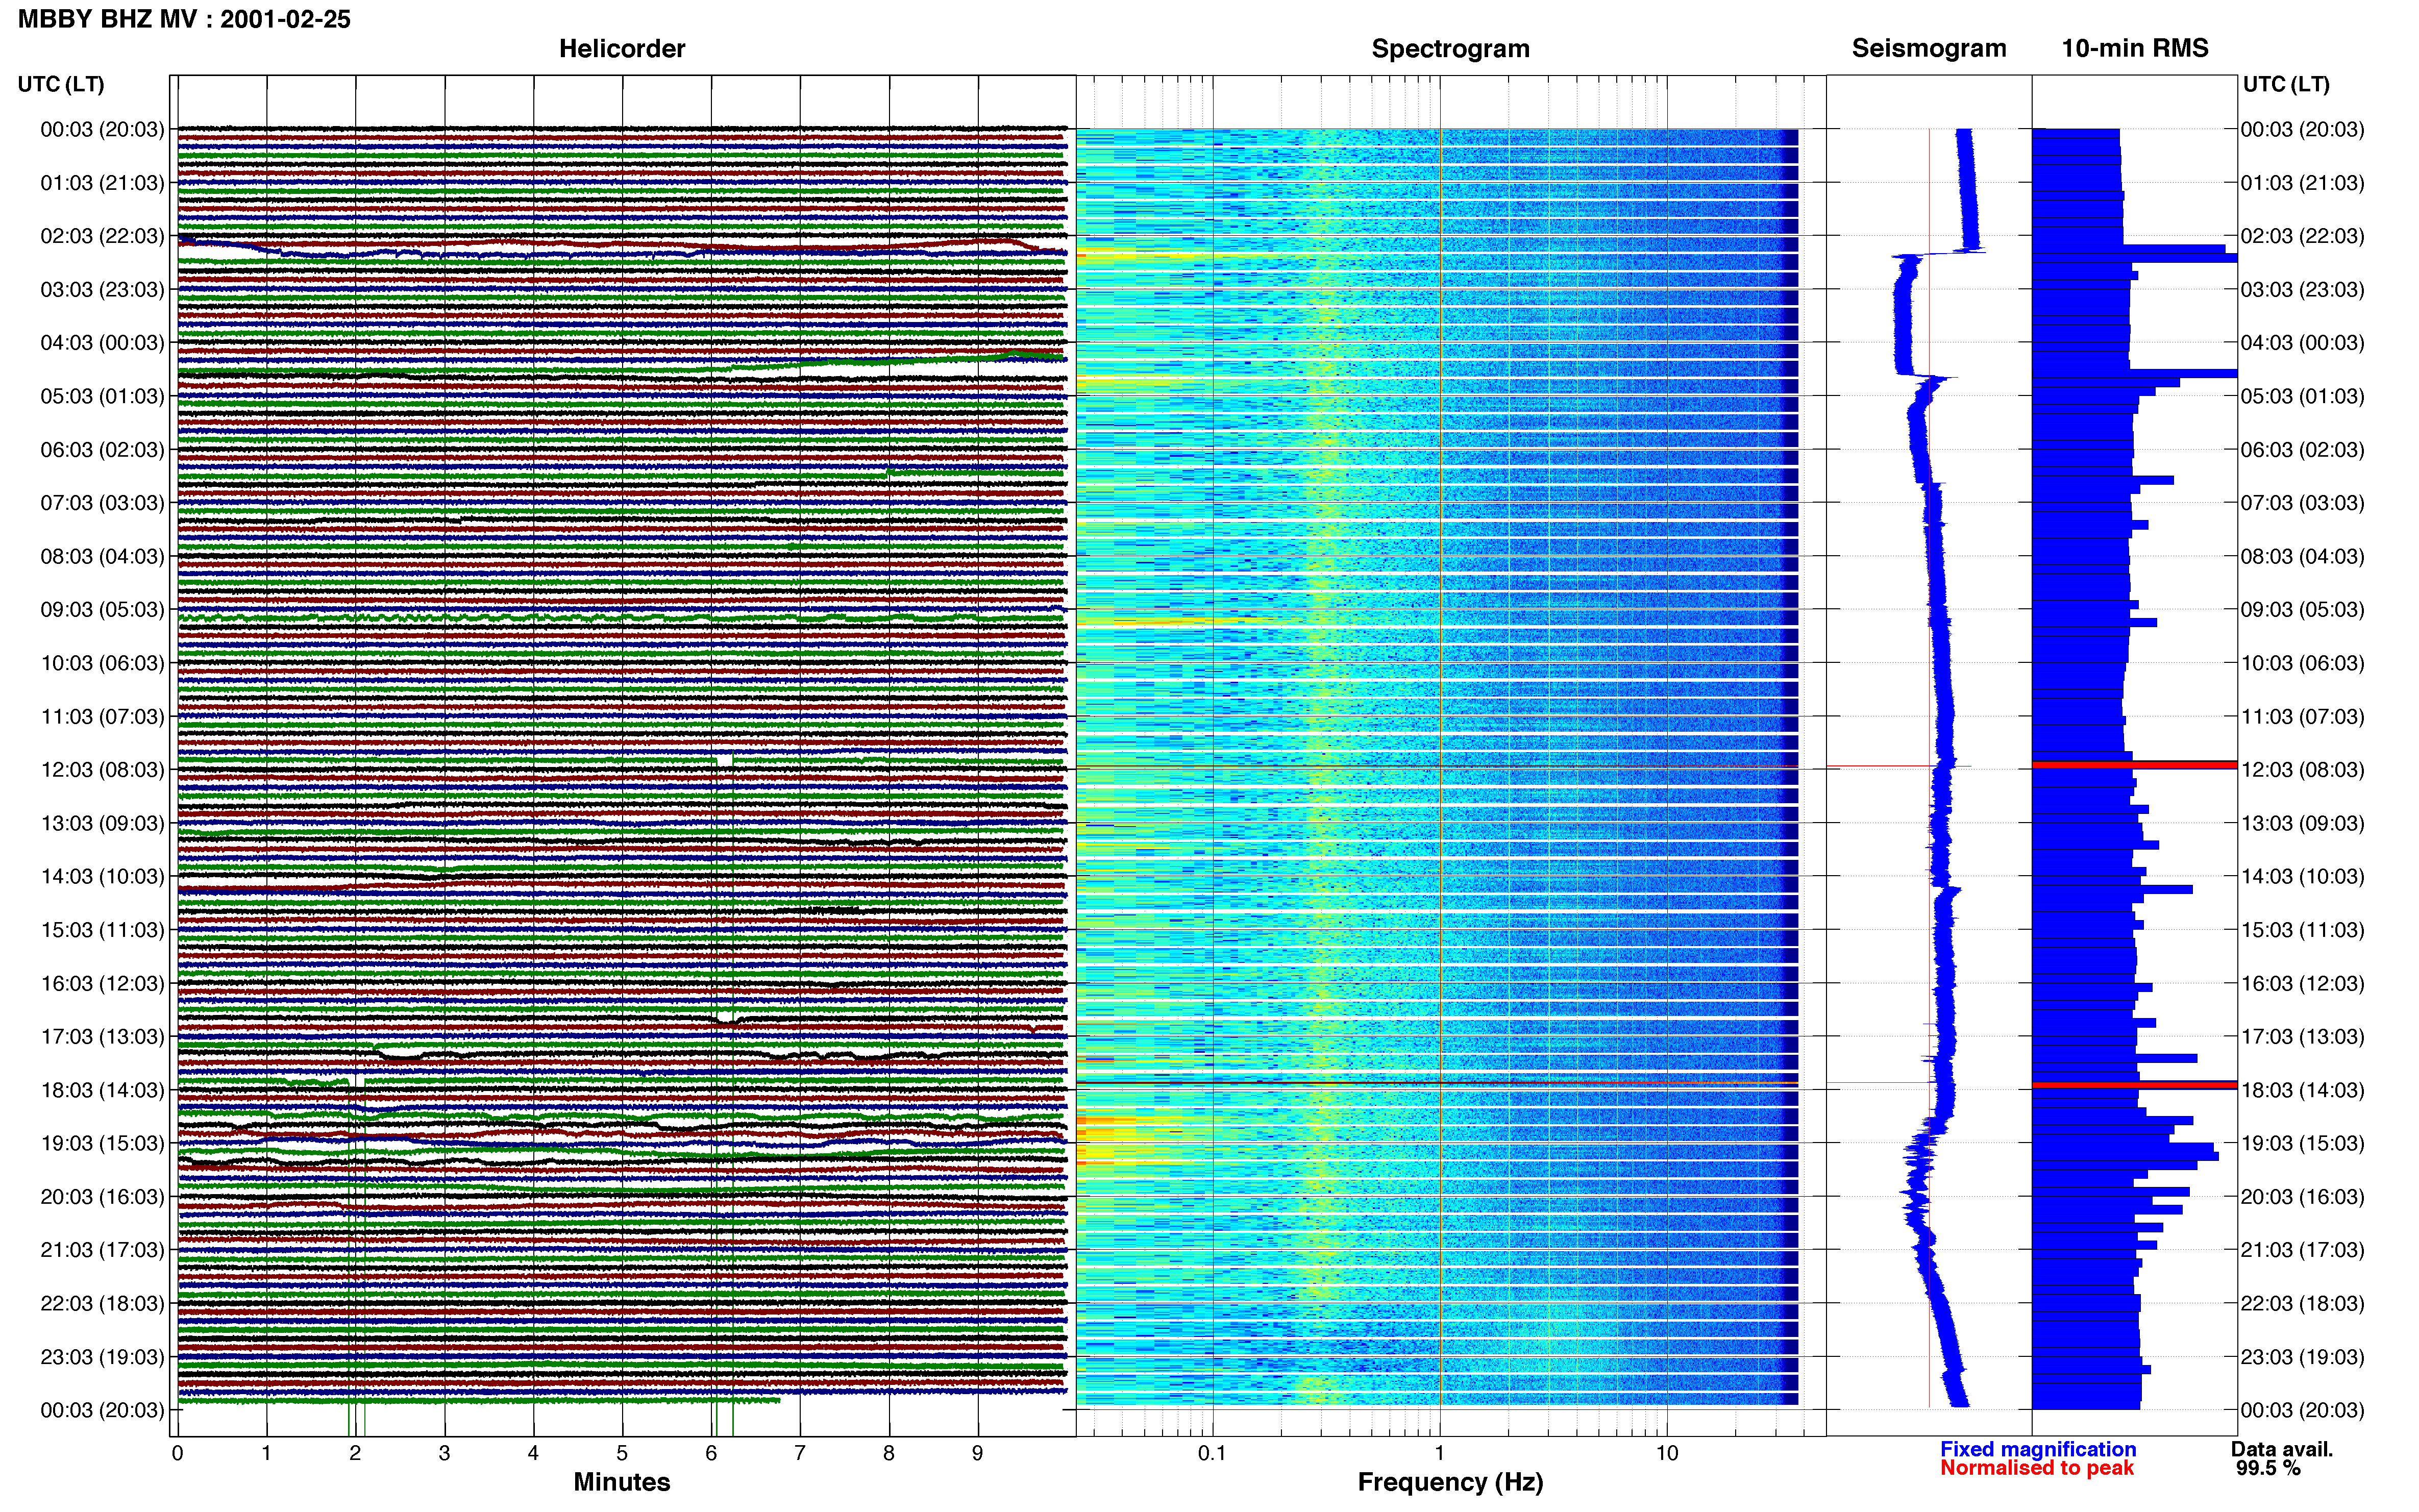Click the '0' tick on the Minutes axis
The image size is (2419, 1512).
point(177,1453)
